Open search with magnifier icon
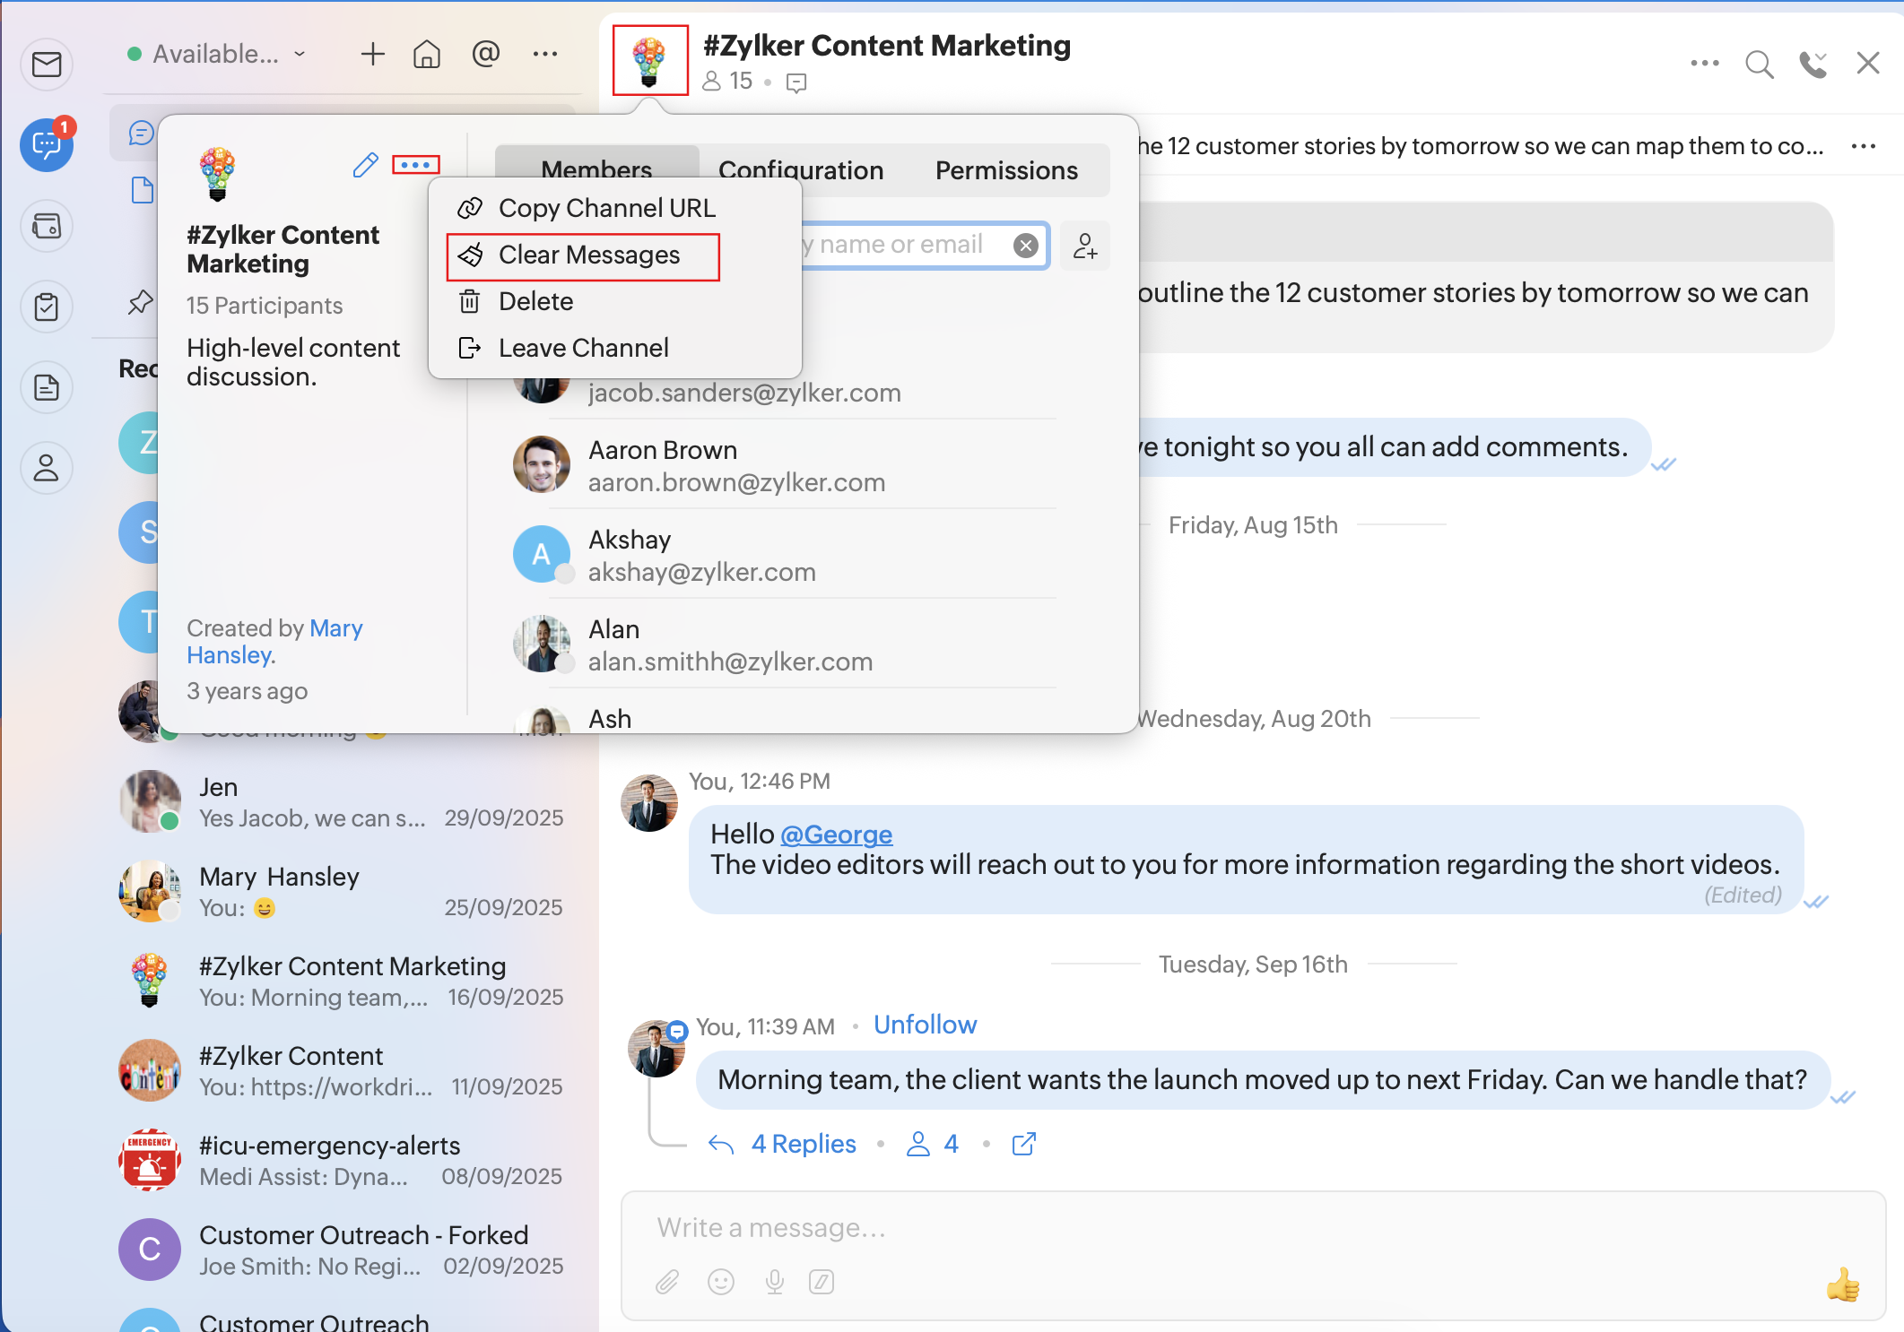Screen dimensions: 1904x1332 pyautogui.click(x=1759, y=64)
